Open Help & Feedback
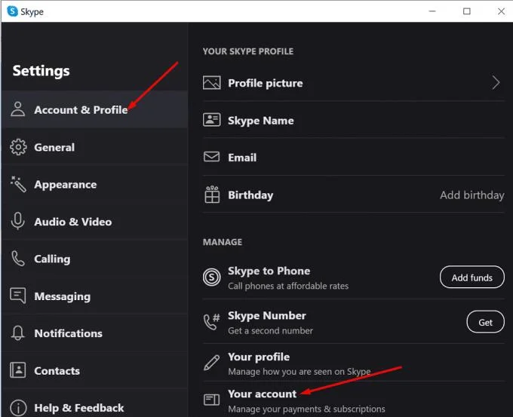The width and height of the screenshot is (513, 417). pos(94,403)
